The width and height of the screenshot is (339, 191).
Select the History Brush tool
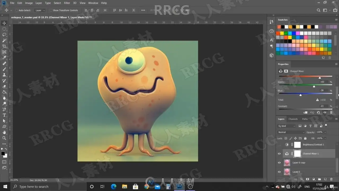(x=4, y=81)
